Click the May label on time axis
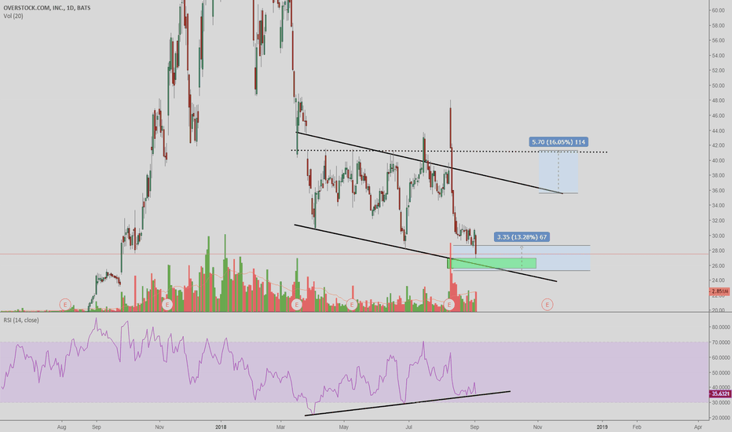The image size is (732, 432). (343, 427)
